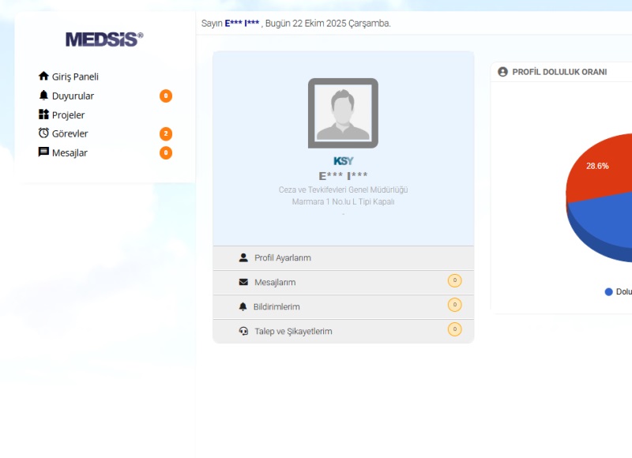Click the person icon beside Profil Ayarlarım
Image resolution: width=632 pixels, height=458 pixels.
coord(243,258)
